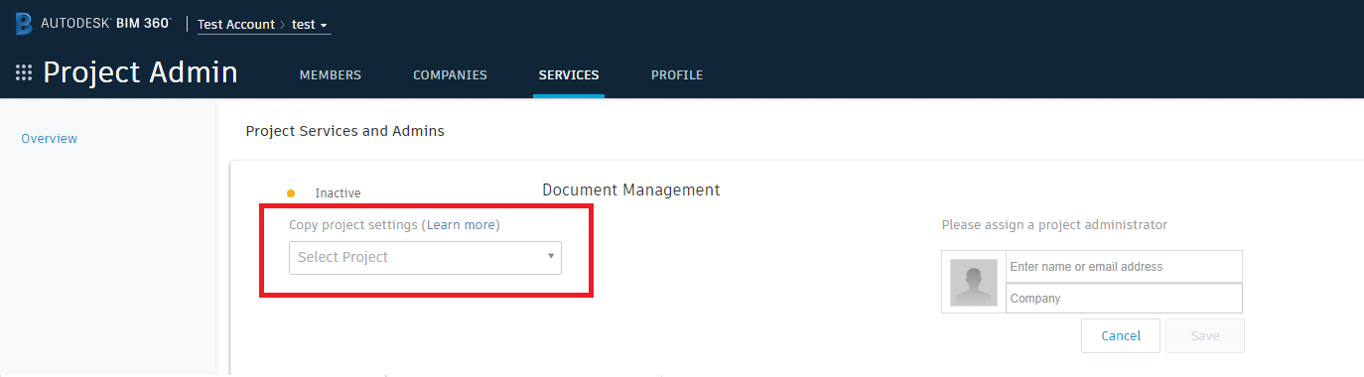This screenshot has width=1364, height=377.
Task: Click the name or email address field
Action: point(1124,267)
